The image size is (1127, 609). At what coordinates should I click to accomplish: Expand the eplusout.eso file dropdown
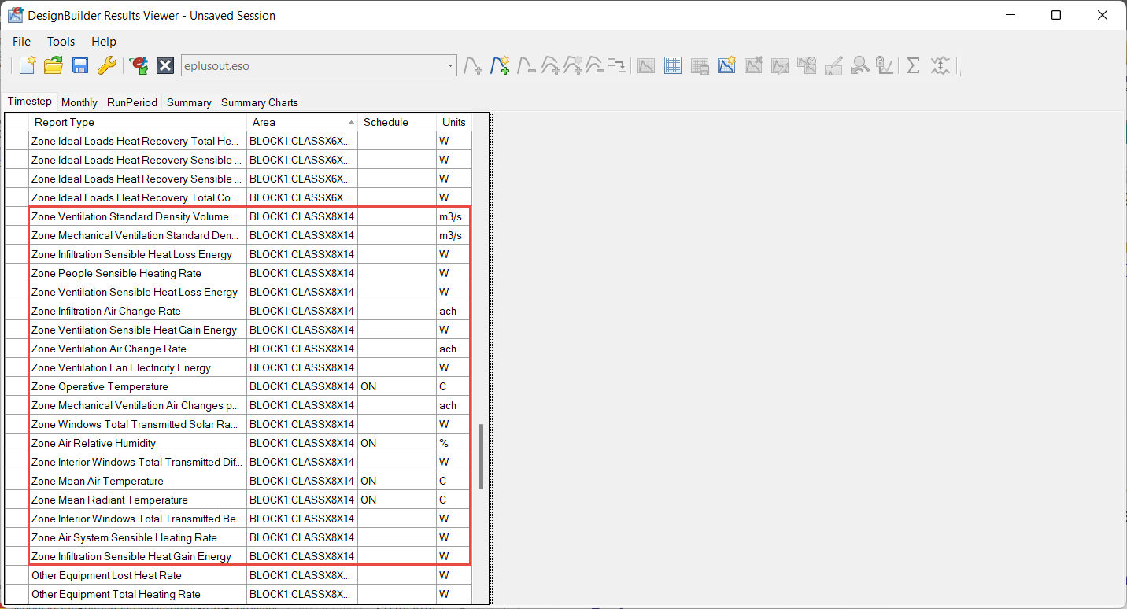pyautogui.click(x=450, y=66)
